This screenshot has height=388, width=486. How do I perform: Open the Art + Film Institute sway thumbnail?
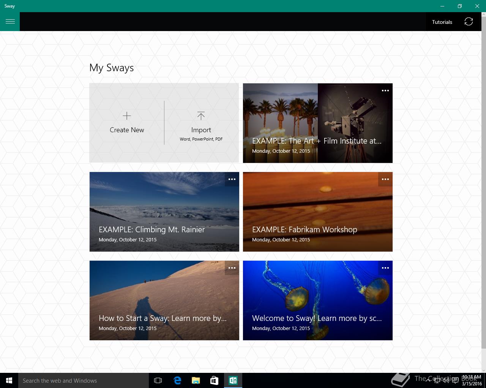[x=318, y=123]
